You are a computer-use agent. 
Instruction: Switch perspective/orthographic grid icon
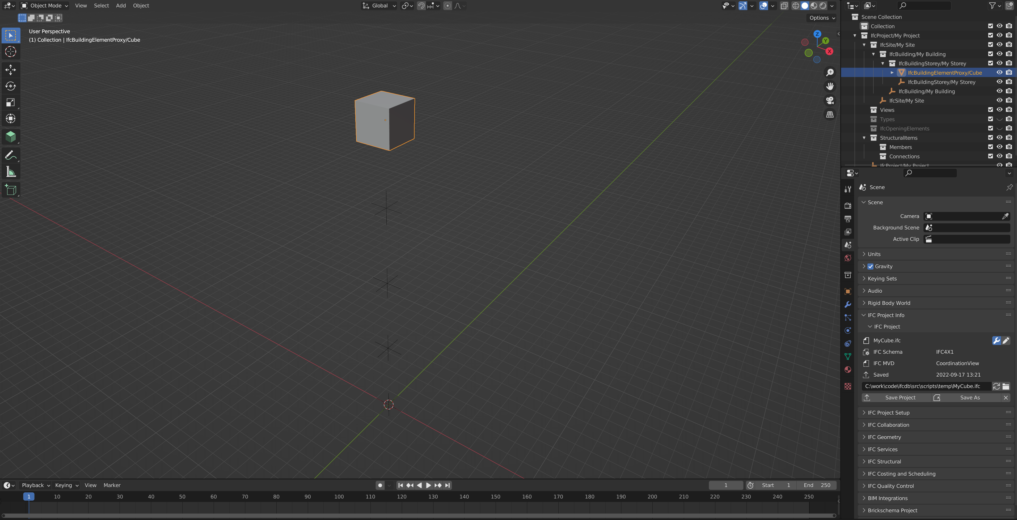(830, 114)
